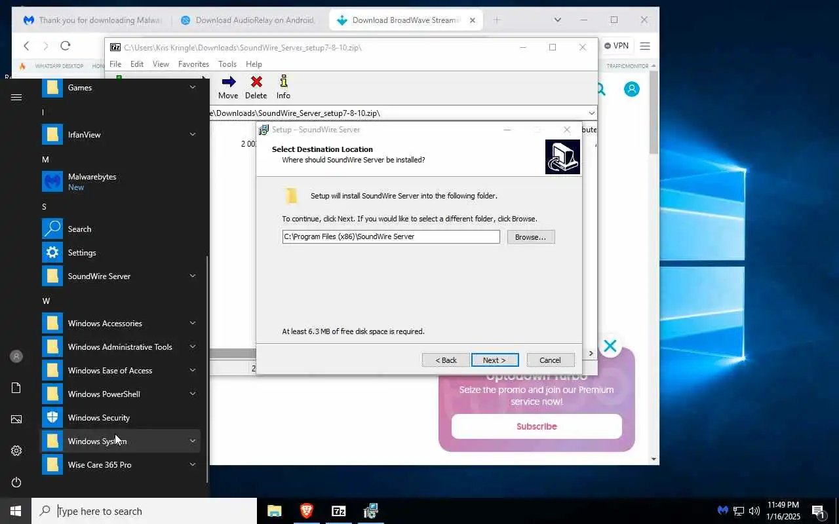Click the user profile icon on the webpage

632,89
